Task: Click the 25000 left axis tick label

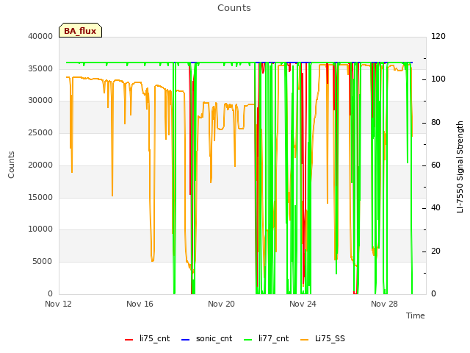Action: [x=40, y=132]
